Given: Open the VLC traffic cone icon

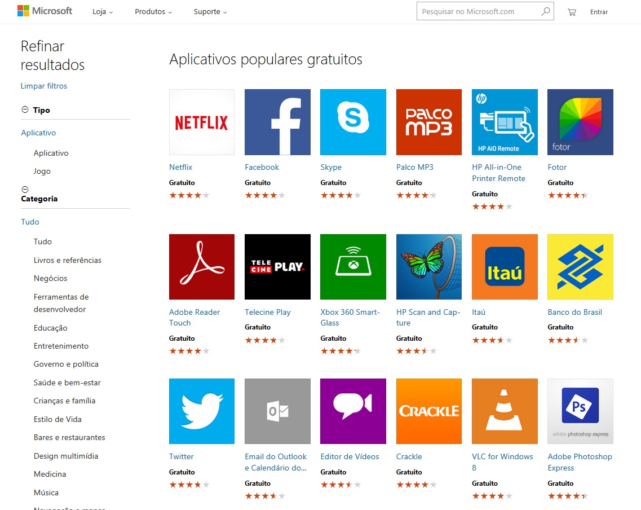Looking at the screenshot, I should point(505,411).
